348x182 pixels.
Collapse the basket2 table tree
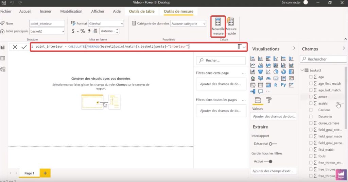coord(302,70)
